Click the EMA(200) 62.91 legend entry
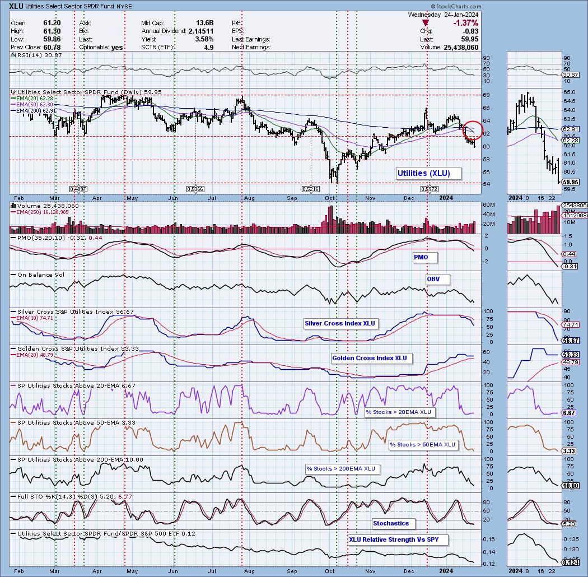 (34, 111)
